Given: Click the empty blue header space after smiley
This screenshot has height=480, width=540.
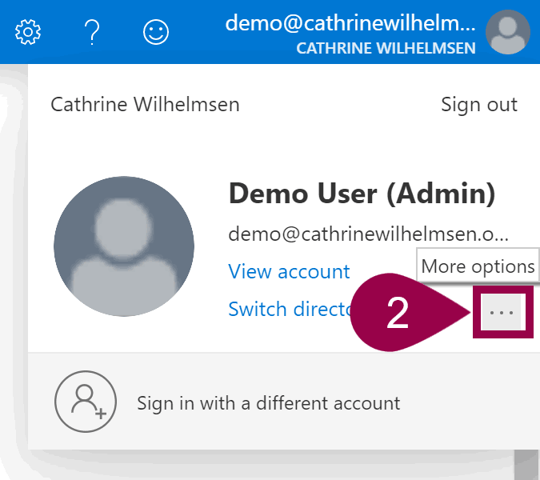Looking at the screenshot, I should [200, 32].
